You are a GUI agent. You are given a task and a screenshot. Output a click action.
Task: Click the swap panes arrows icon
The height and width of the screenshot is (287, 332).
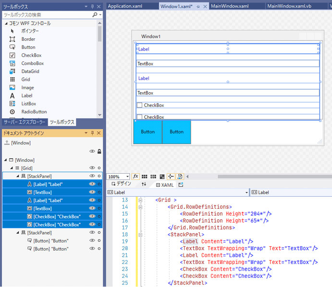(x=144, y=184)
